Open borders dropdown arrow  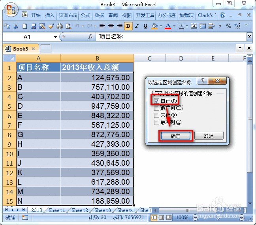[187, 26]
